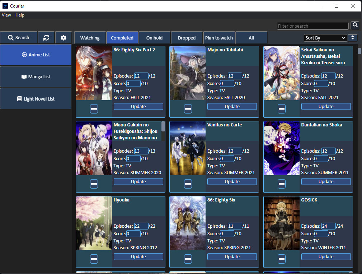Select the Completed tab

point(122,38)
